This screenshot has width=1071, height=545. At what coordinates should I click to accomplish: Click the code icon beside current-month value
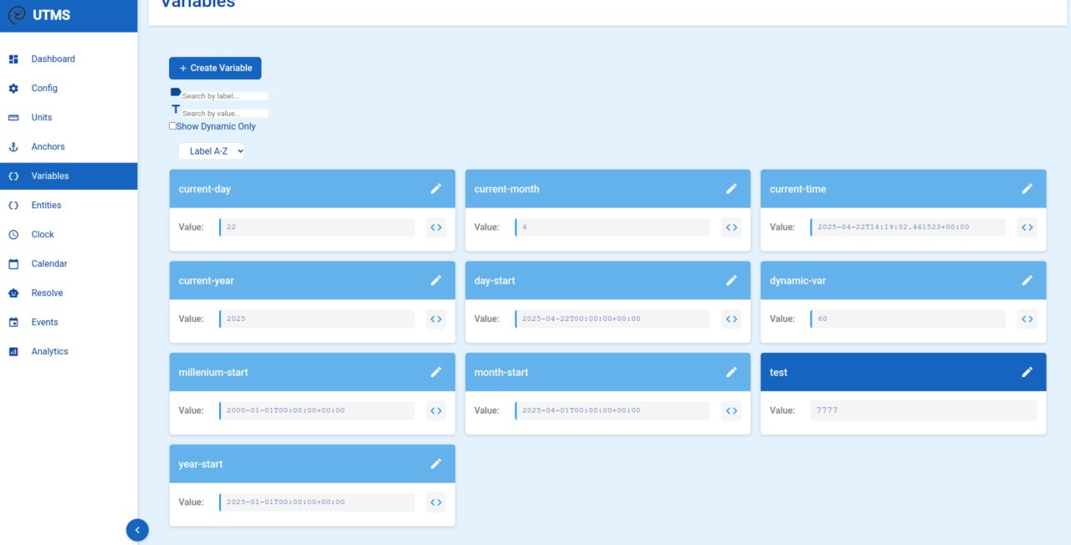click(x=731, y=227)
